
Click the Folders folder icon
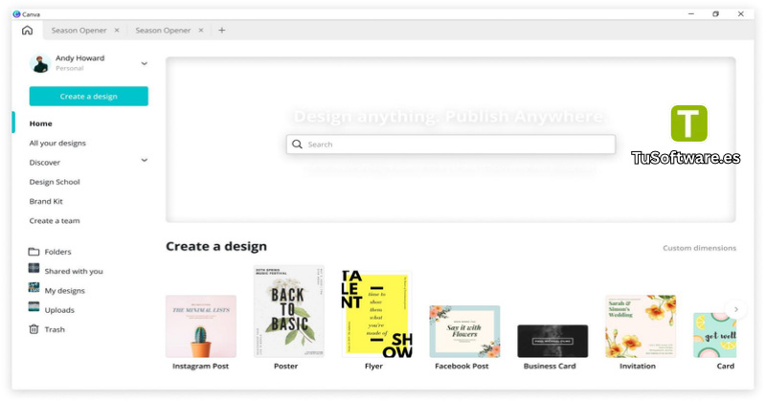click(34, 252)
